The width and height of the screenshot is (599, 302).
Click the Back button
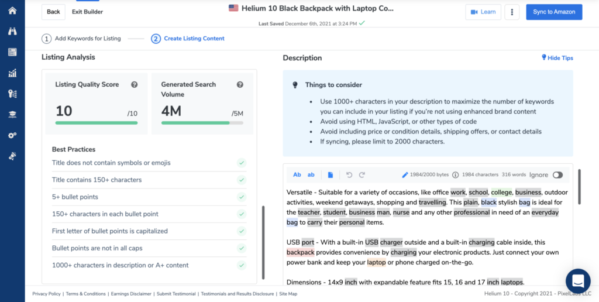tap(53, 12)
